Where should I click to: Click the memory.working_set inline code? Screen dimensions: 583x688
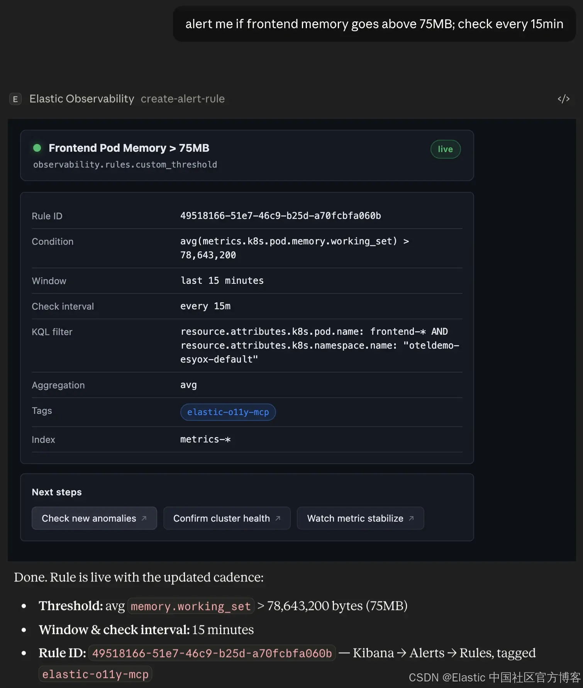click(191, 606)
